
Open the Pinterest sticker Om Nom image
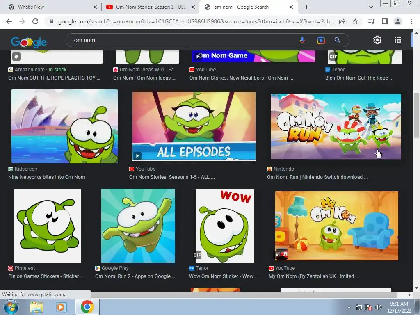click(x=48, y=226)
